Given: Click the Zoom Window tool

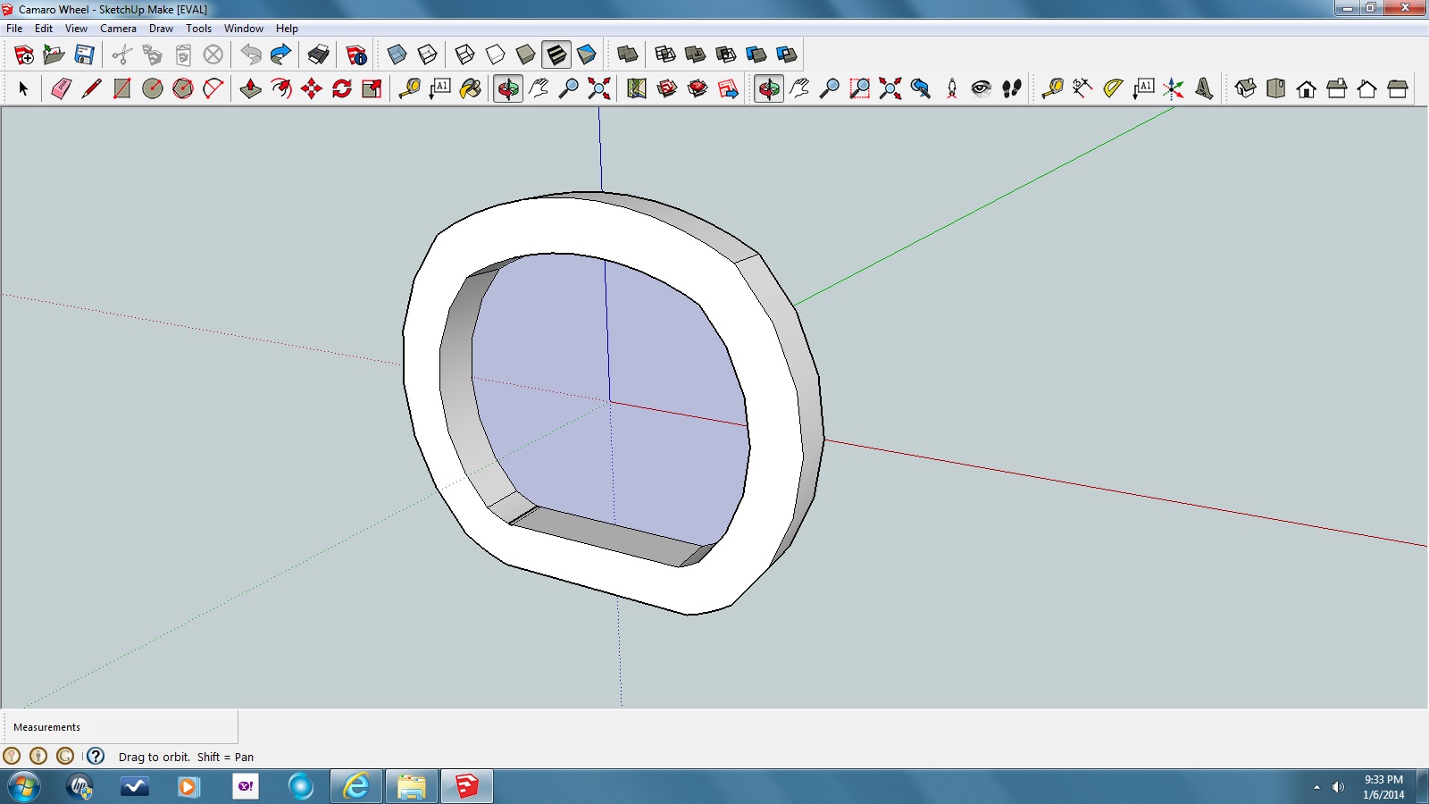Looking at the screenshot, I should click(x=860, y=88).
